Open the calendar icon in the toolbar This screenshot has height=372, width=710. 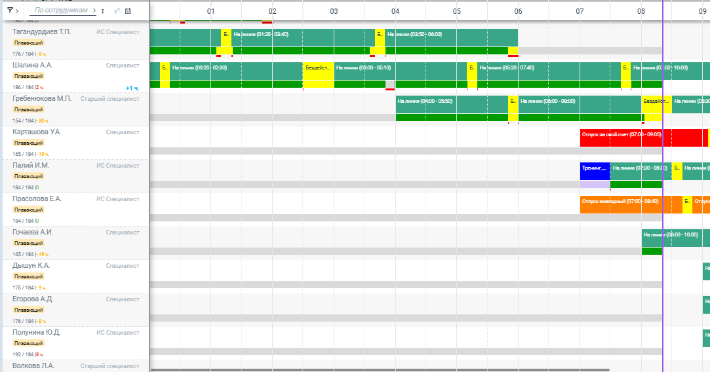click(128, 11)
